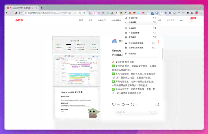Collect the post with the star icon
The height and width of the screenshot is (134, 208).
point(123,105)
